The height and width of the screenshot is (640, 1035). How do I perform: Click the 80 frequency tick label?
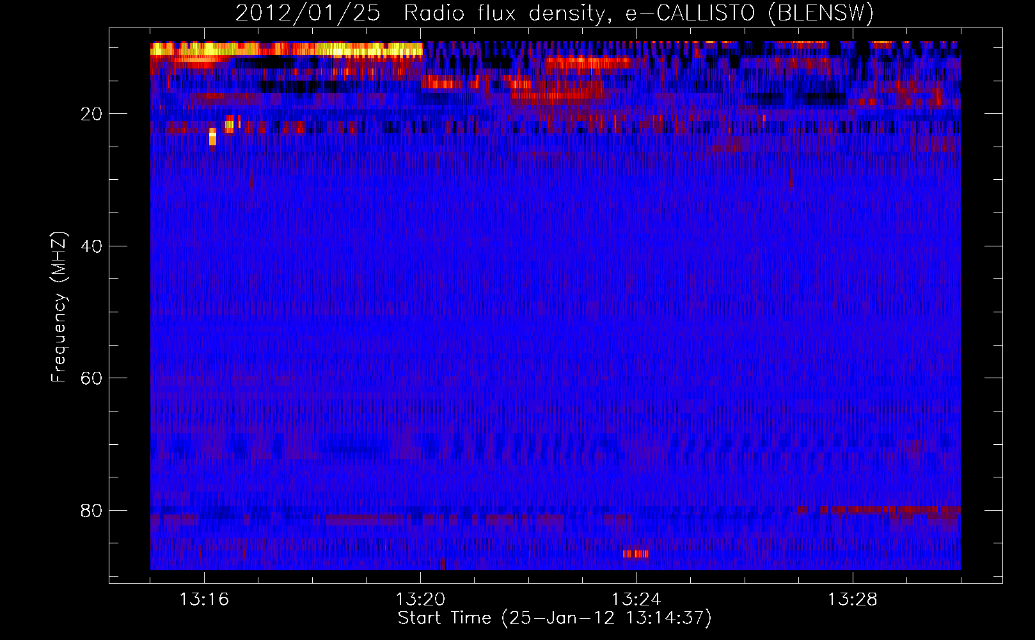click(91, 511)
